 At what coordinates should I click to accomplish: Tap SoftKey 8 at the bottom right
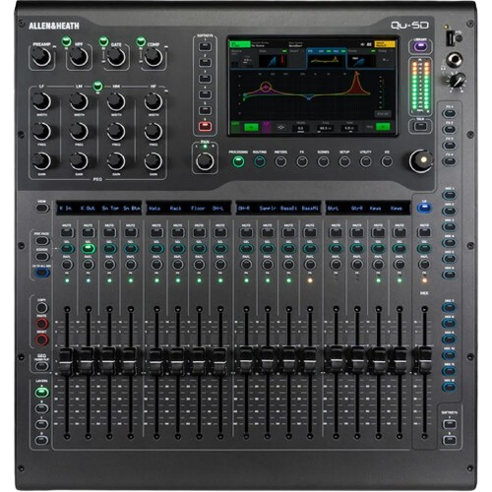(x=450, y=440)
